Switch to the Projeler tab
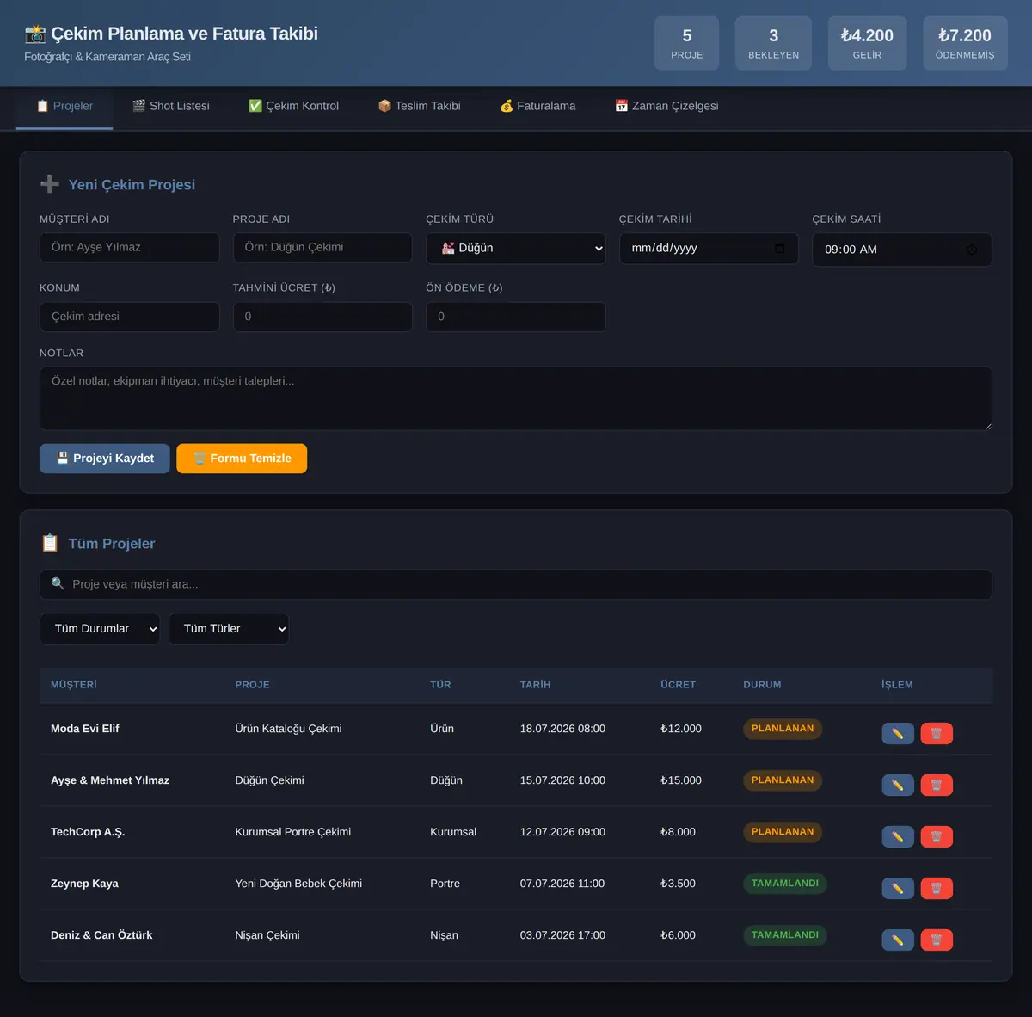The width and height of the screenshot is (1032, 1017). 64,107
